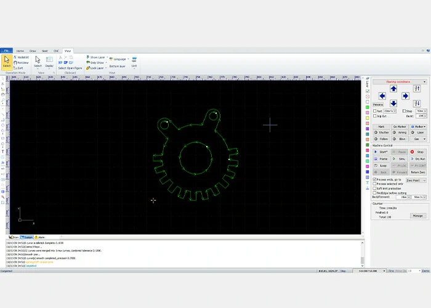Toggle the Soft limit protection checkbox
The image size is (431, 308).
pos(375,188)
